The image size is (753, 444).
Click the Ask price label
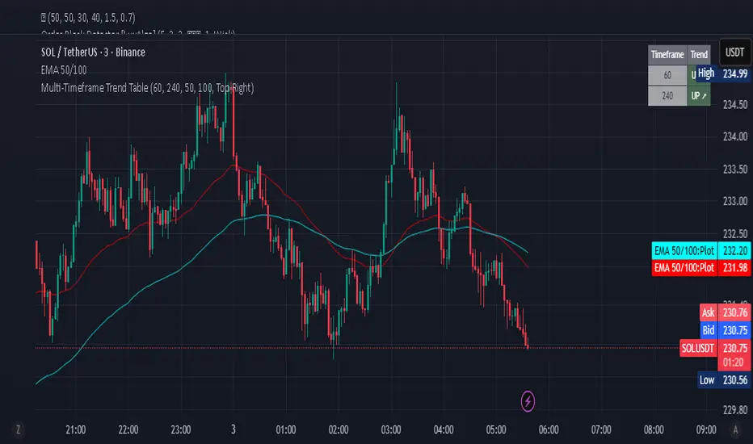(x=708, y=312)
